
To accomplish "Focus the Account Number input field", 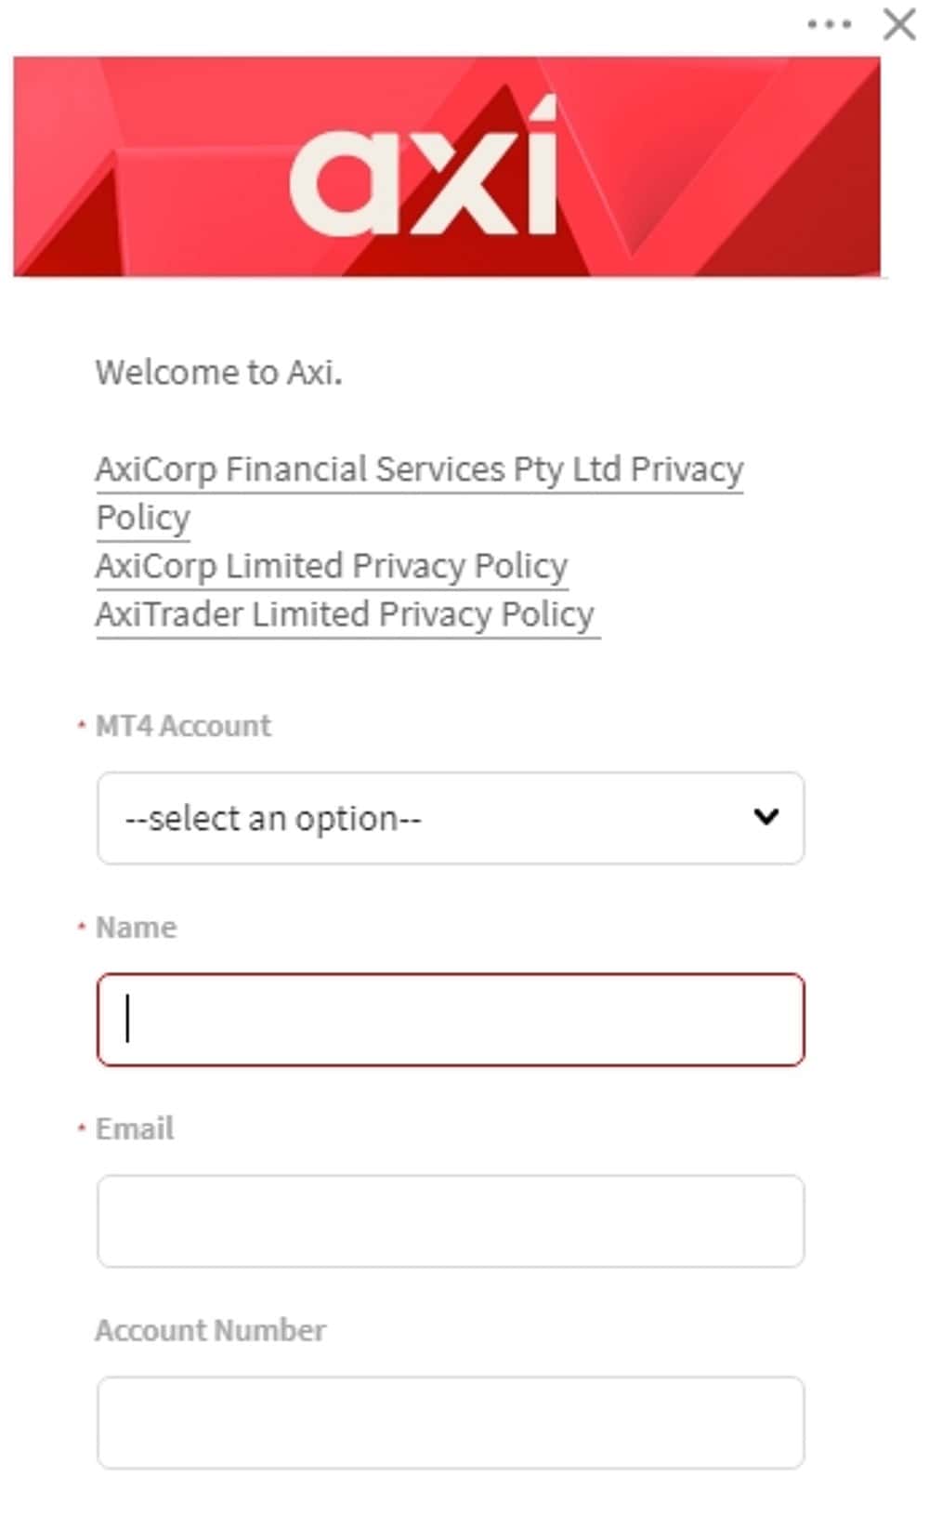I will click(451, 1422).
